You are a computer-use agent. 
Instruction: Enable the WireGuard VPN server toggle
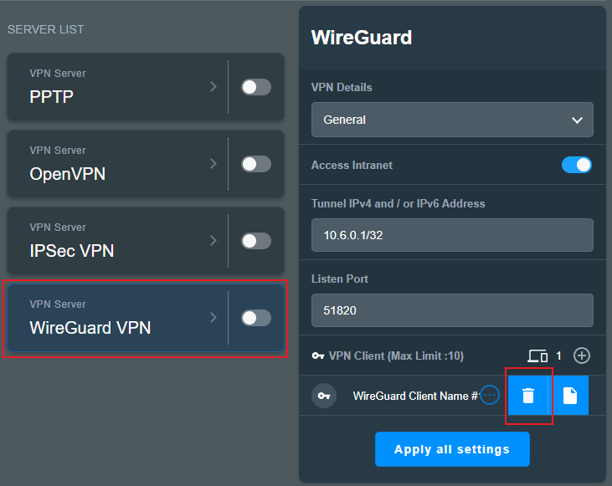(256, 318)
